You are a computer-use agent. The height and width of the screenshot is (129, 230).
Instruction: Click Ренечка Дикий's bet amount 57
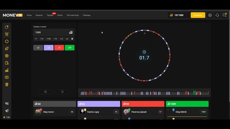(161, 112)
